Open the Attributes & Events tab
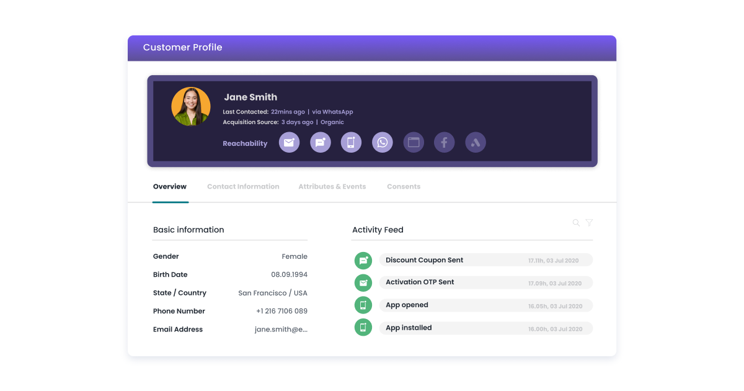 point(332,186)
